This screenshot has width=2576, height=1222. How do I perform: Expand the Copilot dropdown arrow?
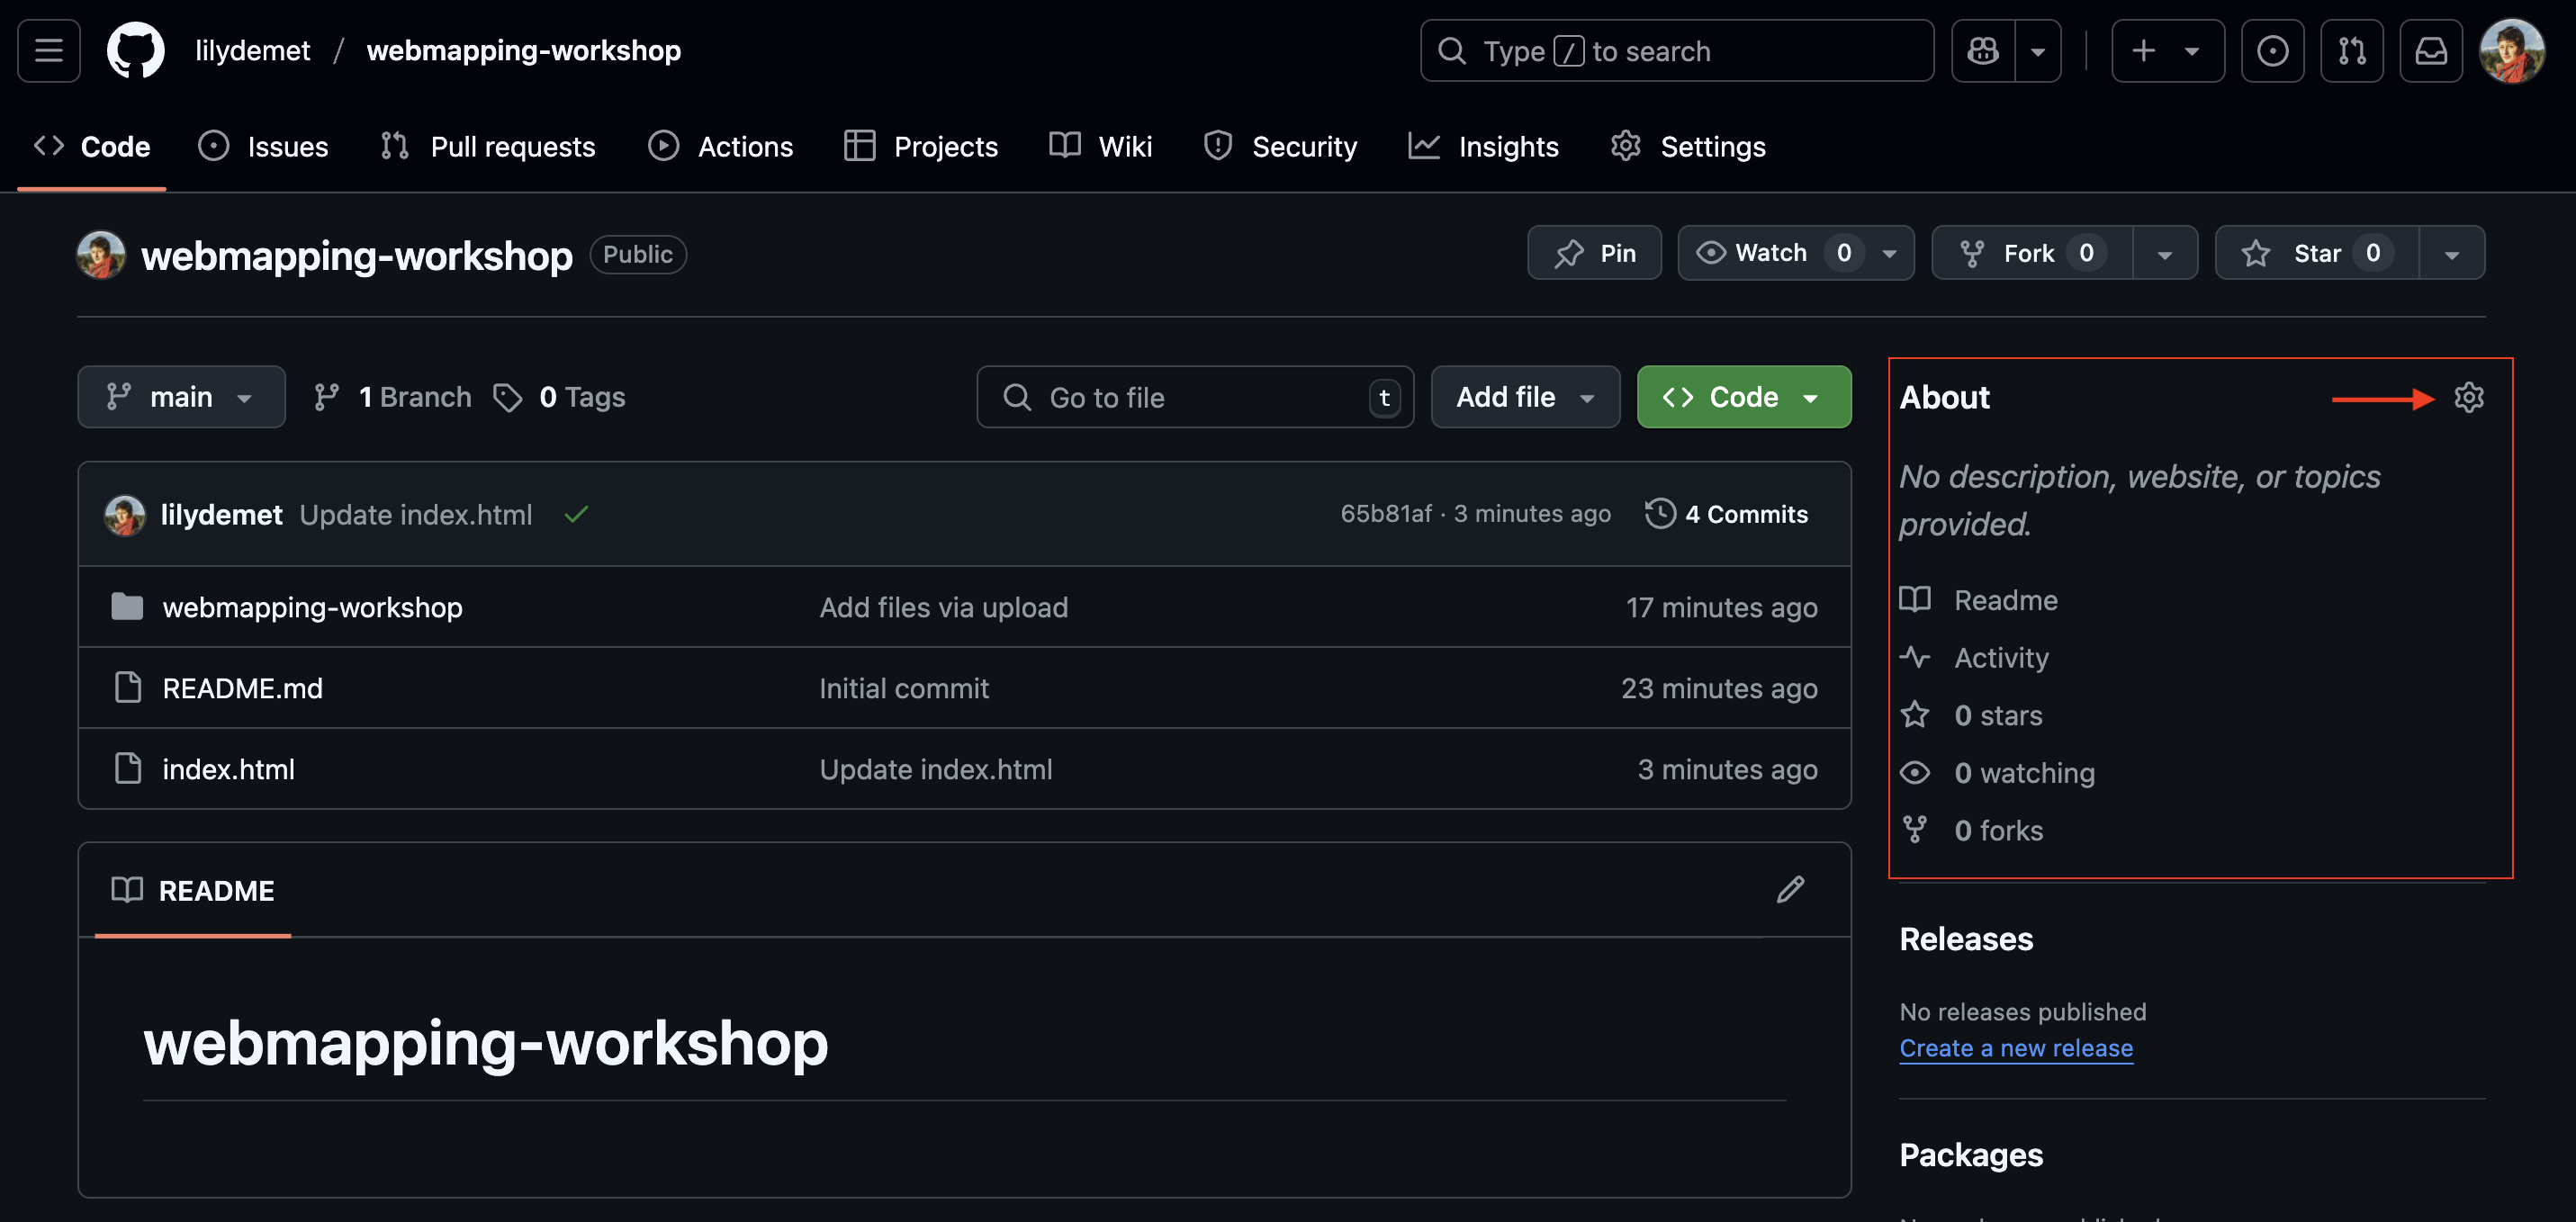2037,50
